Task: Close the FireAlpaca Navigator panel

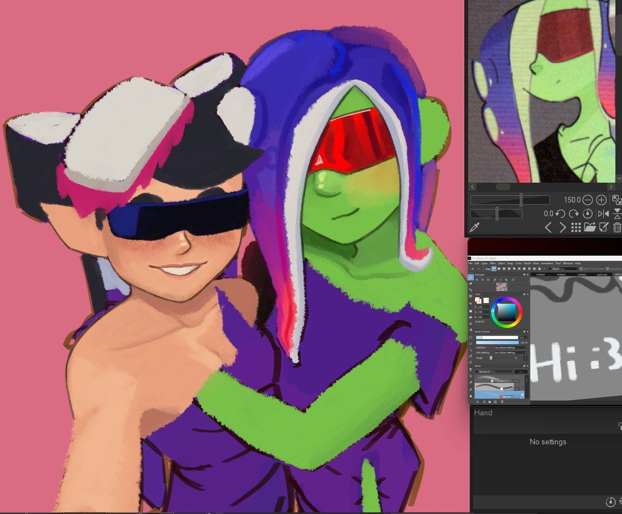Action: 527,274
